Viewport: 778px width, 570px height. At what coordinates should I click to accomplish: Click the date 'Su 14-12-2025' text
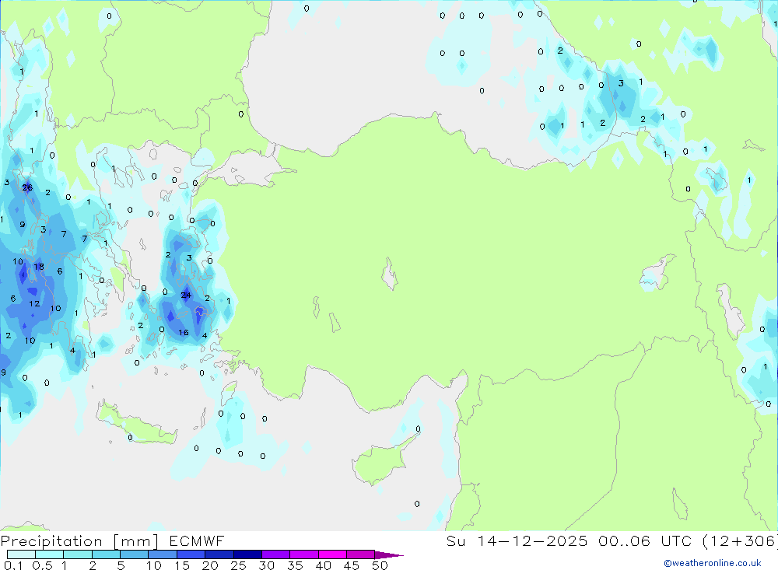[517, 540]
